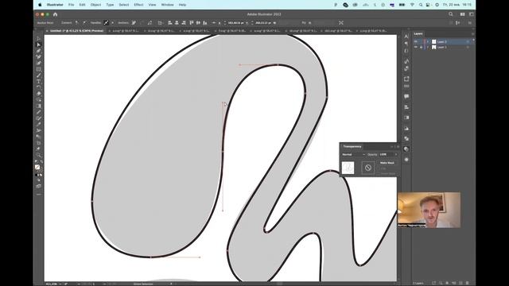Open Character panel icon in the dock
The height and width of the screenshot is (286, 509).
coord(406,36)
